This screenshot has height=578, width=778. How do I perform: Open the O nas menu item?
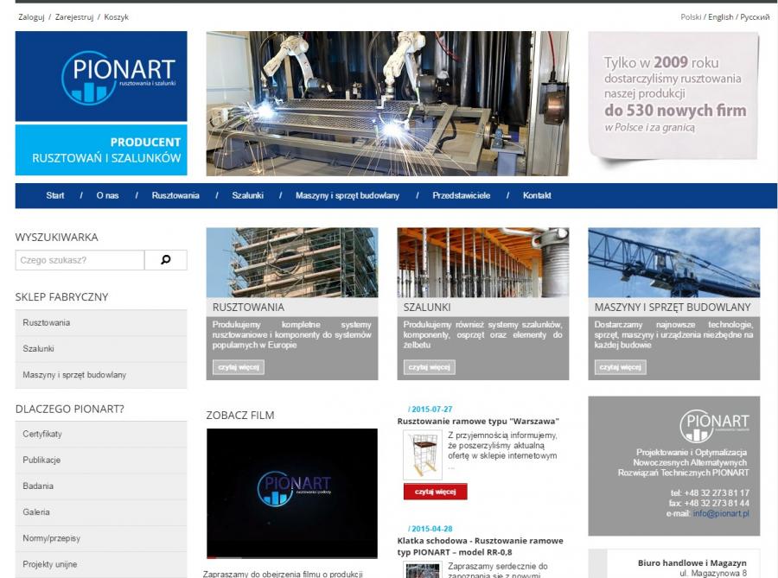coord(108,195)
